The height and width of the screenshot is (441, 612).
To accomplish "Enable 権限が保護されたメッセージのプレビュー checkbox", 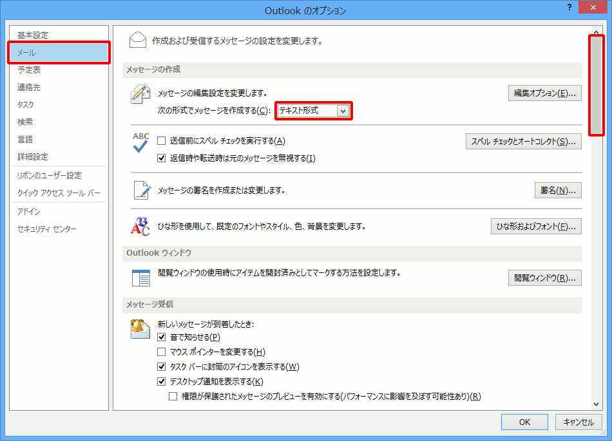I will click(x=173, y=396).
